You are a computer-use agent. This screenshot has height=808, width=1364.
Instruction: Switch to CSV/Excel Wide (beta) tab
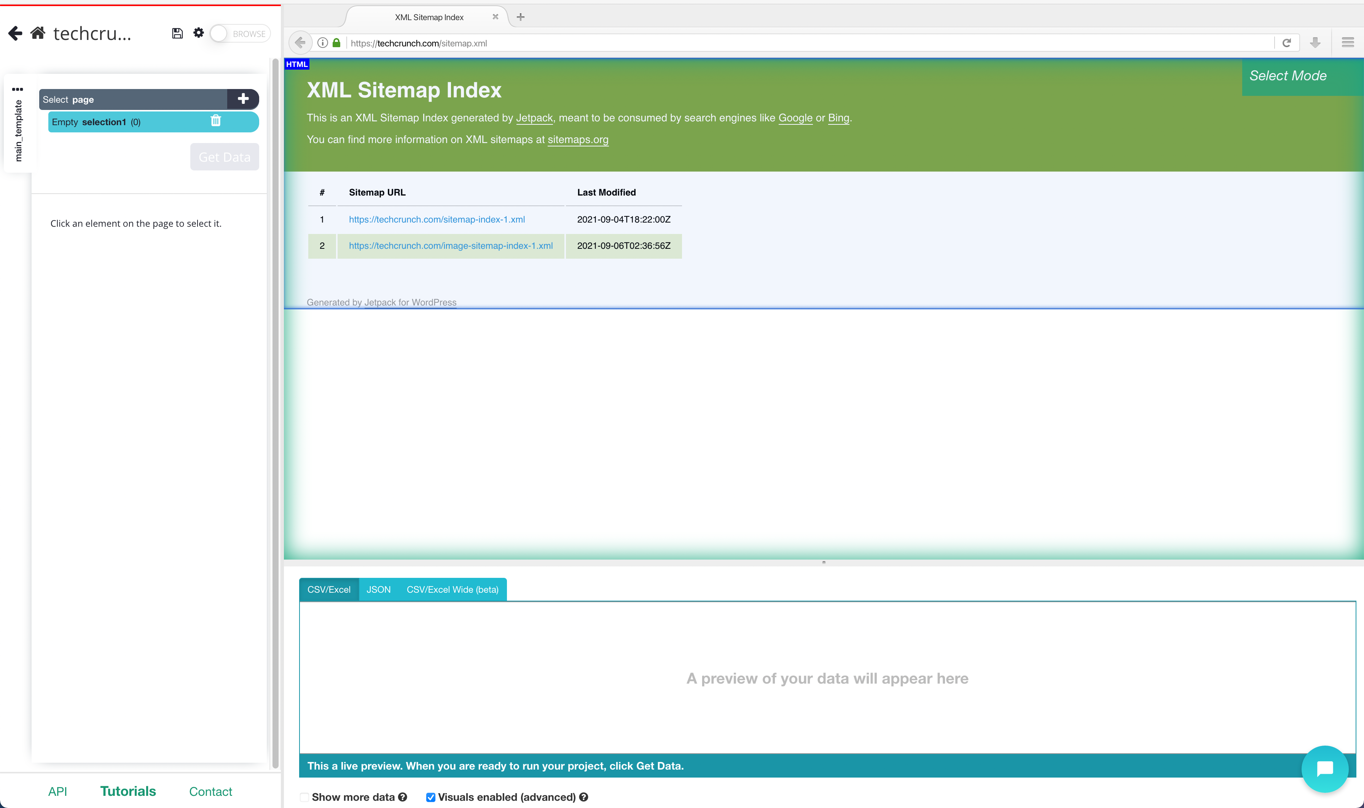[x=452, y=590]
